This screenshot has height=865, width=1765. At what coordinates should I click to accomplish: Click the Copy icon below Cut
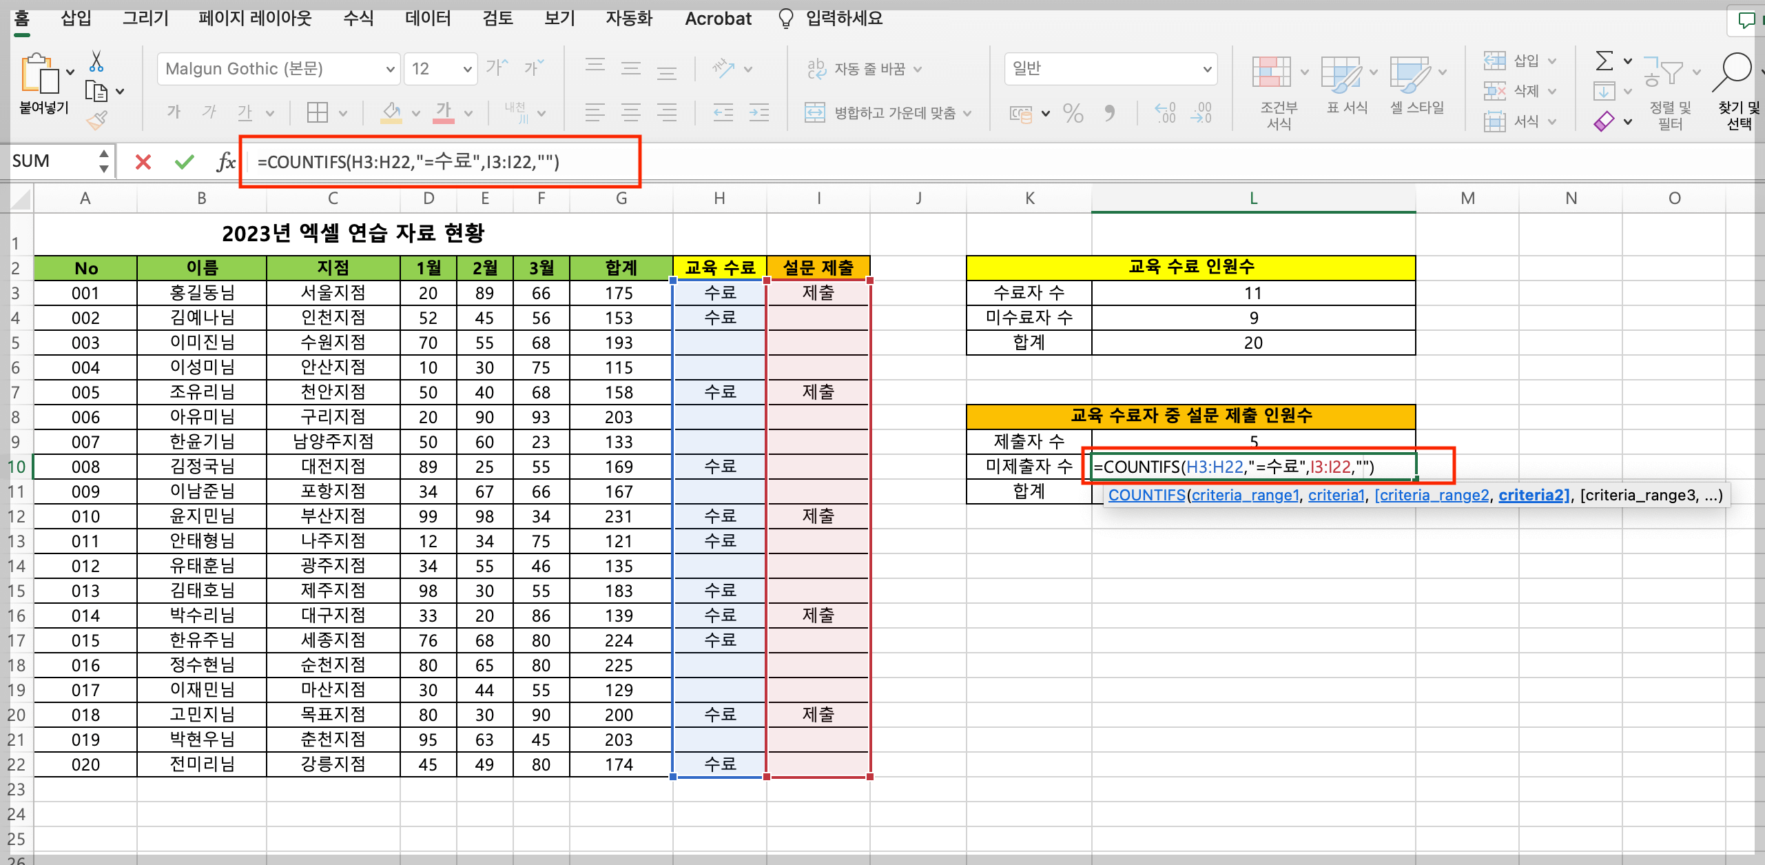coord(95,91)
